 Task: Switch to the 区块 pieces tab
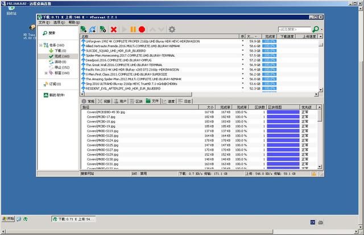[x=136, y=101]
